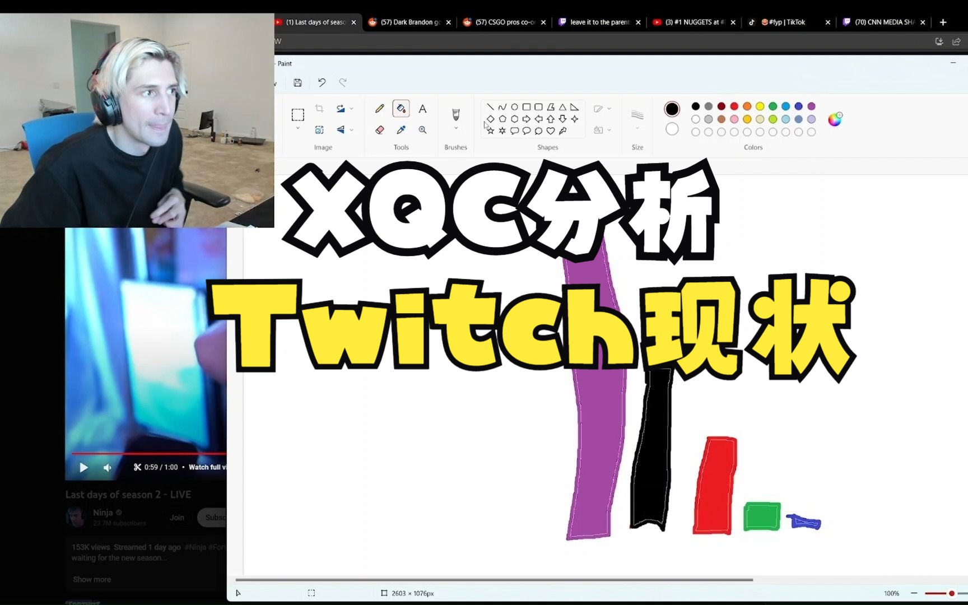Select Color 1 primary black swatch
Viewport: 968px width, 605px height.
coord(672,109)
